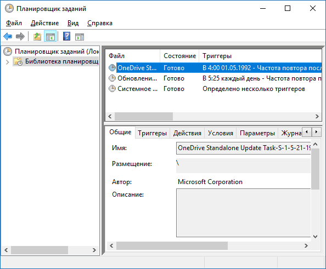Click the Описание text box

[x=244, y=213]
